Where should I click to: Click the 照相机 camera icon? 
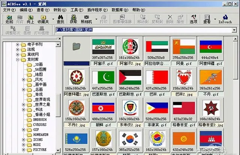point(86,19)
